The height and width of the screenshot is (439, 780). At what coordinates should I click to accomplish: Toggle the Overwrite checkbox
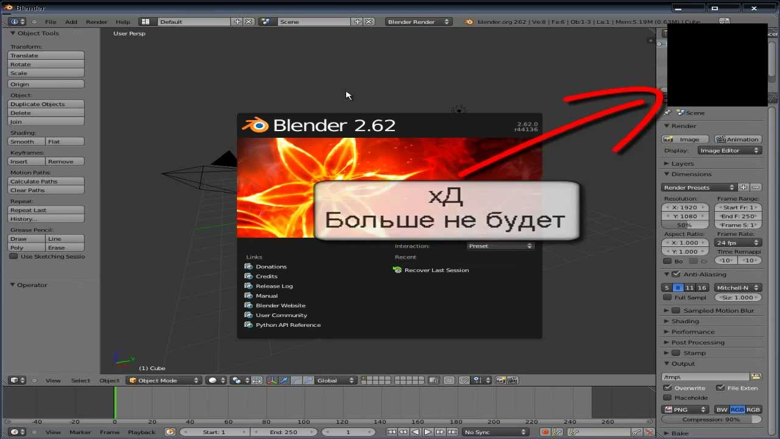667,388
